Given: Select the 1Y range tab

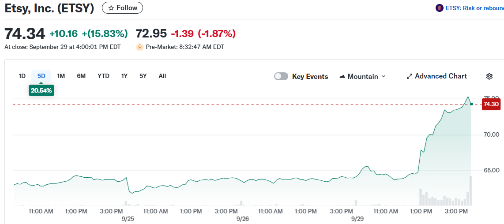Looking at the screenshot, I should (124, 76).
